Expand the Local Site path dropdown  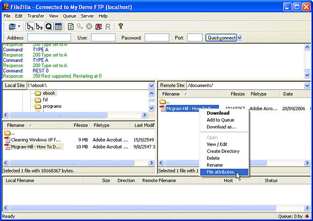(x=151, y=85)
